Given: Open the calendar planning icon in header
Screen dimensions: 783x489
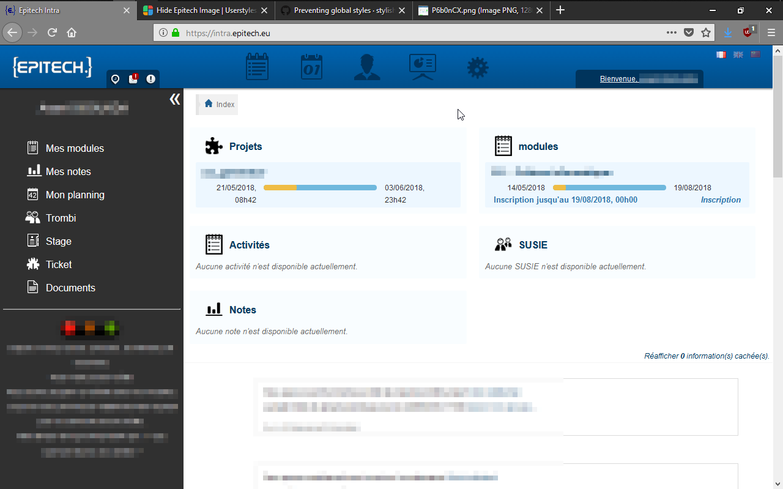Looking at the screenshot, I should pyautogui.click(x=312, y=67).
